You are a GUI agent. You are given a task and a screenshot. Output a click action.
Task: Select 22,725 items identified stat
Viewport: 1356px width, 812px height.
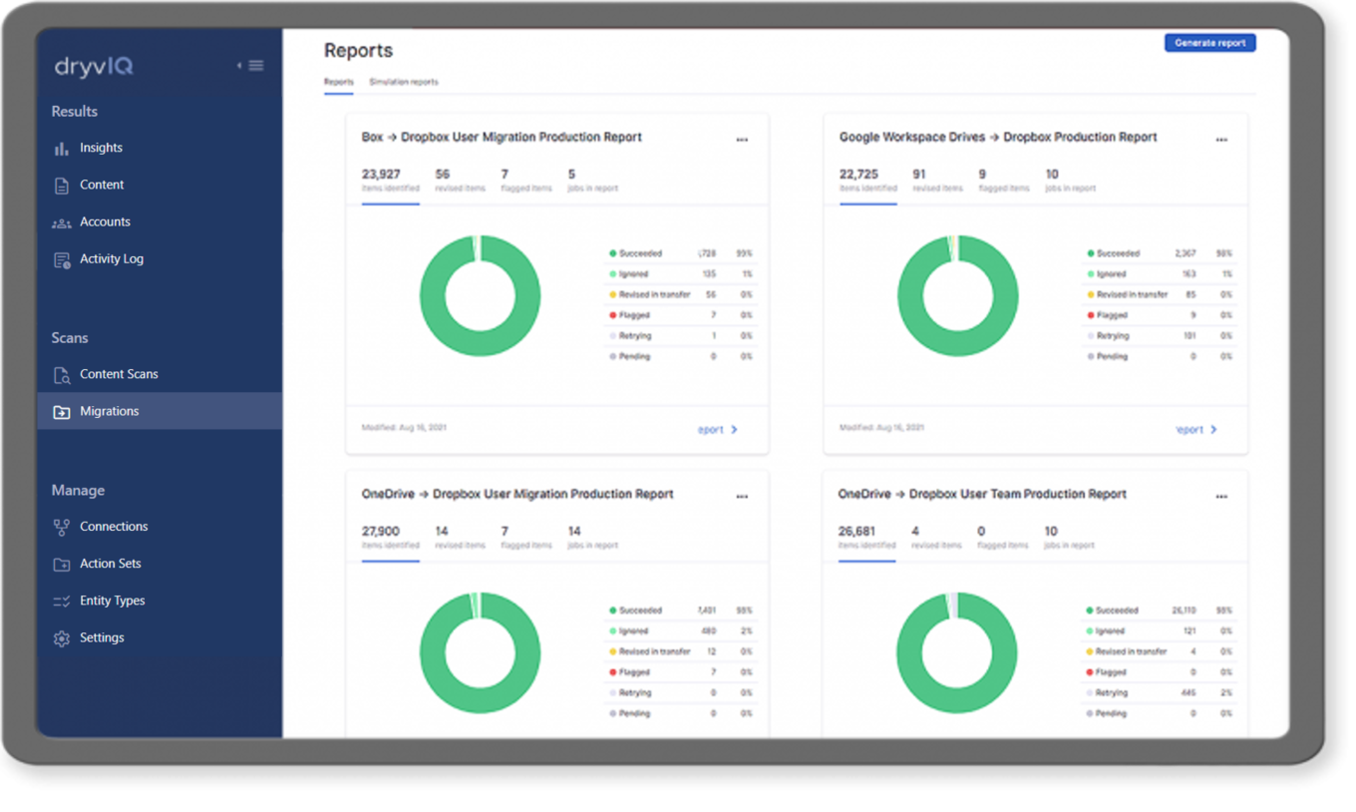[868, 181]
